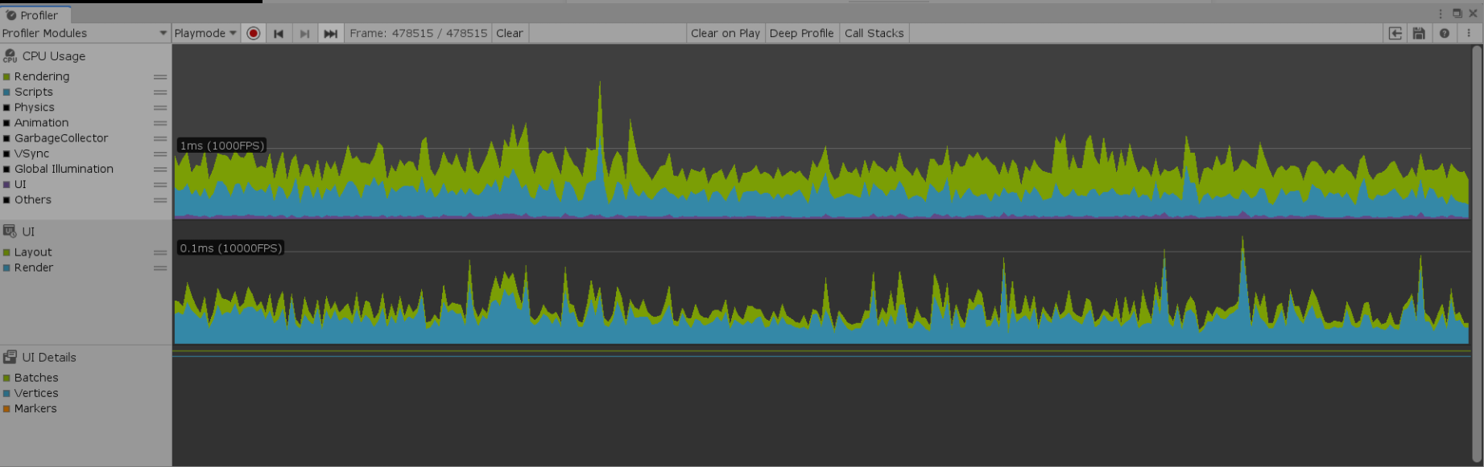Click the Animation reorder handle
This screenshot has width=1484, height=467.
(160, 123)
